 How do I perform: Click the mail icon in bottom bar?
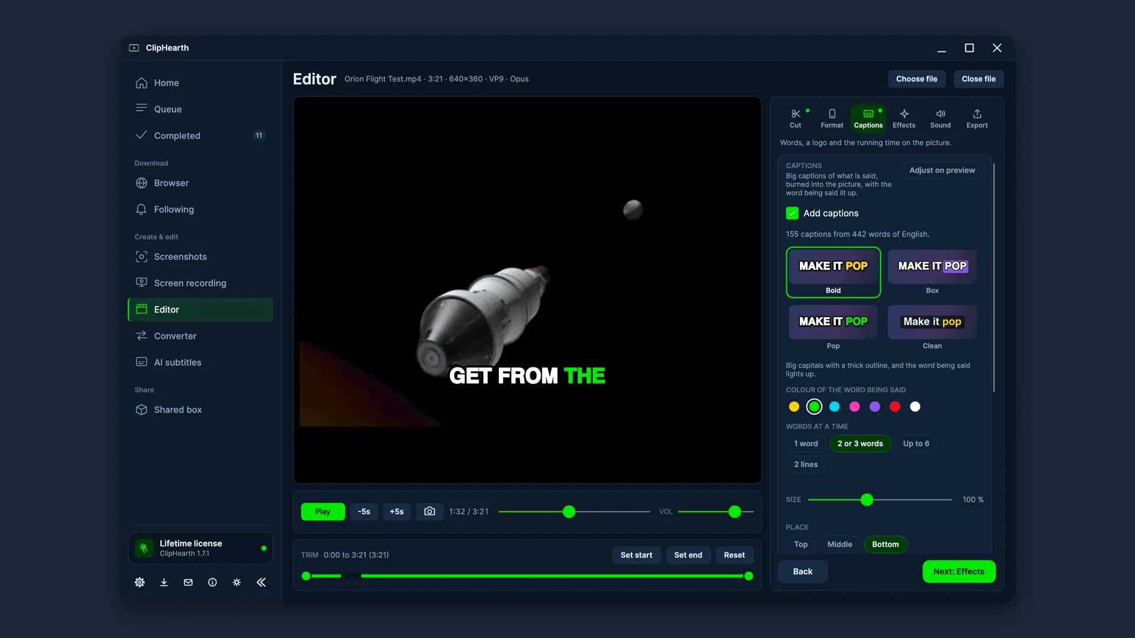tap(188, 582)
